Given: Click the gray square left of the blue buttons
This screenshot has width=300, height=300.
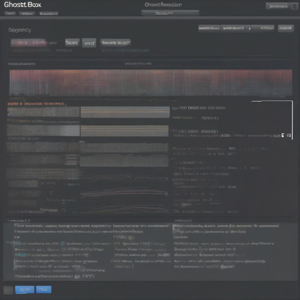Looking at the screenshot, I should 8,290.
